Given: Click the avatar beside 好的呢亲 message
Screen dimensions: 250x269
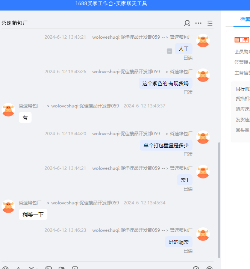Looking at the screenshot, I should [203, 234].
